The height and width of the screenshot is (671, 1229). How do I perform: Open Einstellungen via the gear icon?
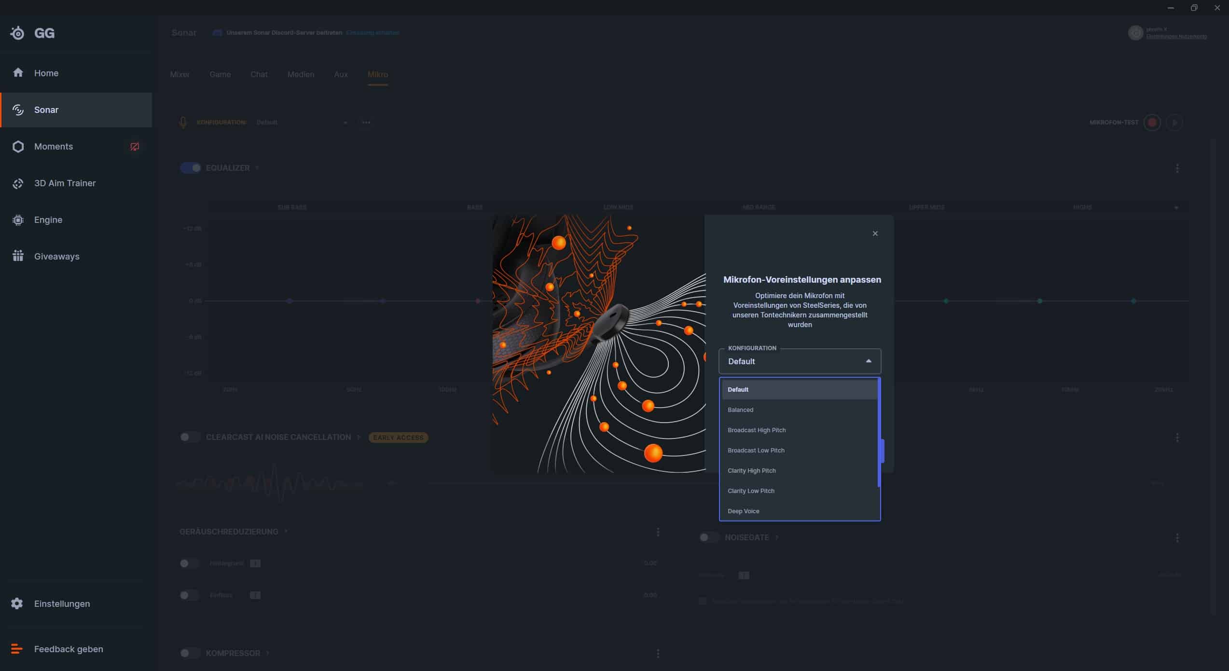17,603
